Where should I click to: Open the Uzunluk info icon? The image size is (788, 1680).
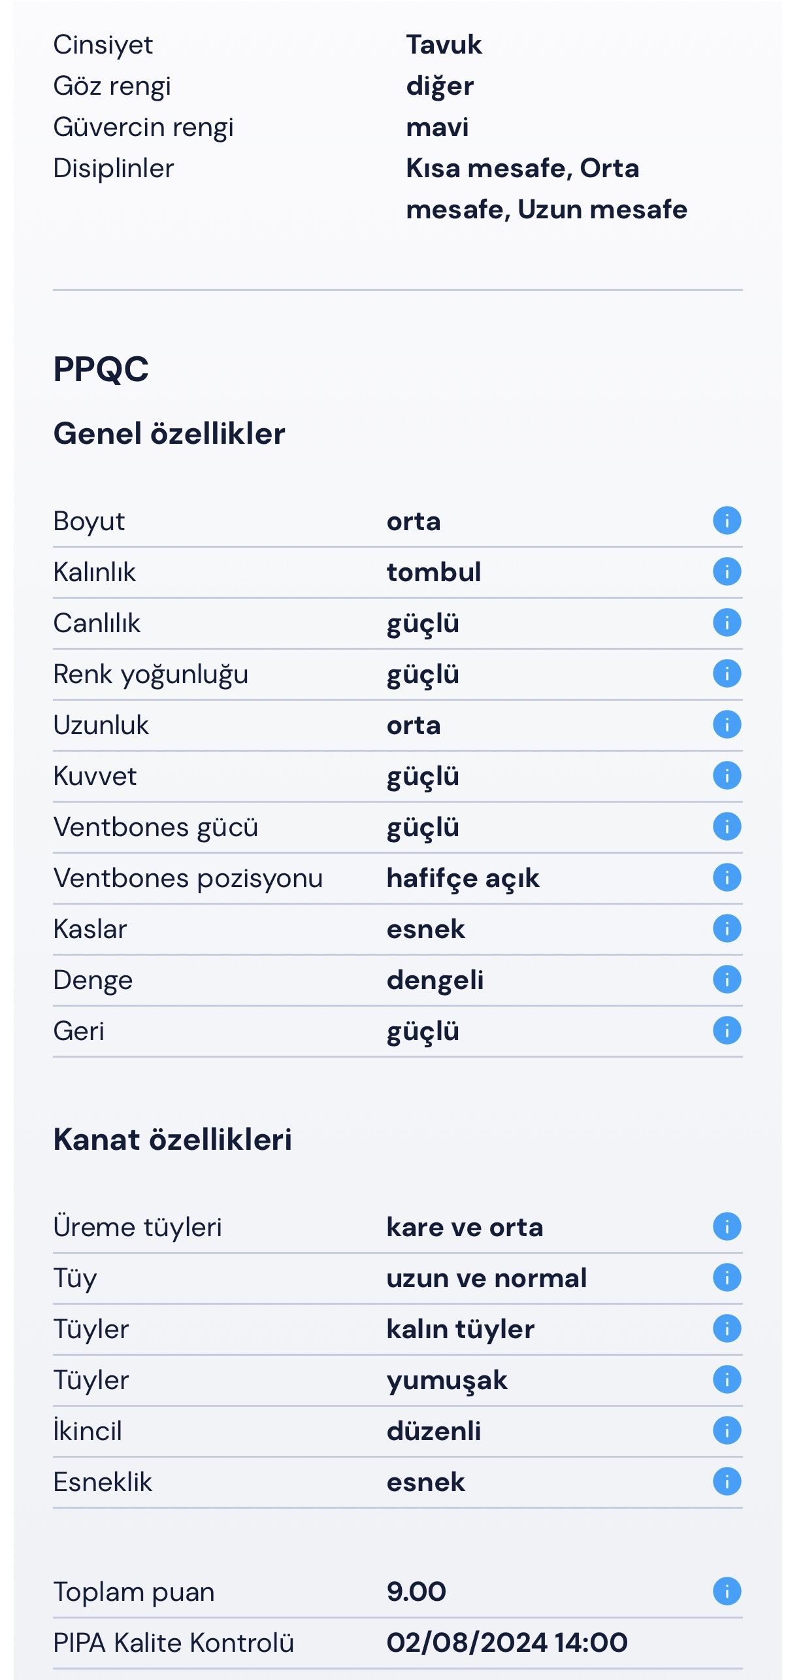tap(726, 725)
